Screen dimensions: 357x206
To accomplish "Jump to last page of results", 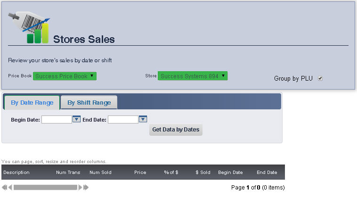I will pos(86,188).
